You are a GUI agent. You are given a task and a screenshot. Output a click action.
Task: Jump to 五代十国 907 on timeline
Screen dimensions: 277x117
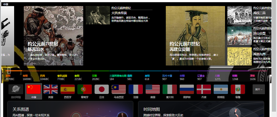(167, 77)
